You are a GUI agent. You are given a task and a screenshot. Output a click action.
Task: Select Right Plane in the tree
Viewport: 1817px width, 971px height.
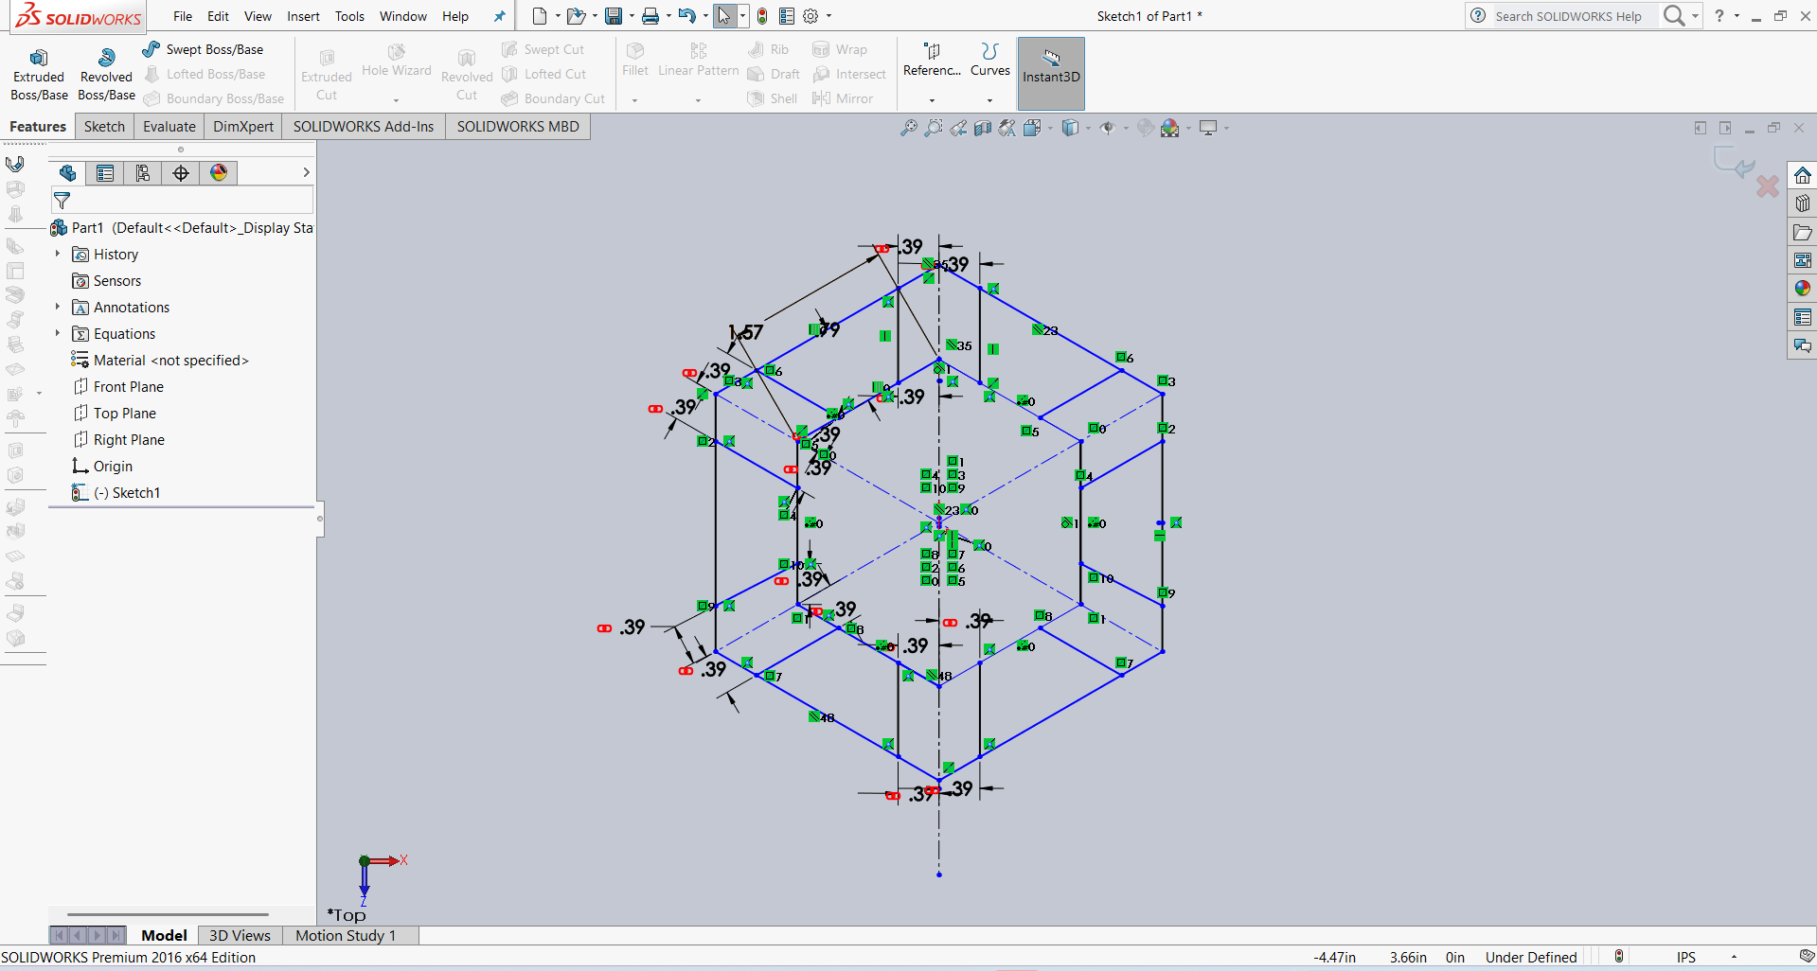pyautogui.click(x=119, y=439)
